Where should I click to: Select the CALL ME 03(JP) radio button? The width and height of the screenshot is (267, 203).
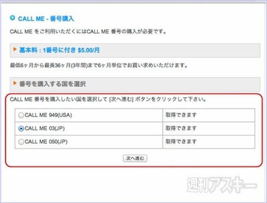[21, 128]
